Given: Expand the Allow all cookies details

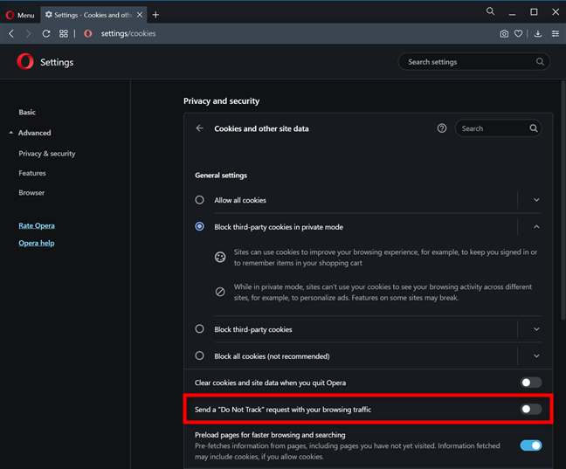Looking at the screenshot, I should tap(536, 200).
